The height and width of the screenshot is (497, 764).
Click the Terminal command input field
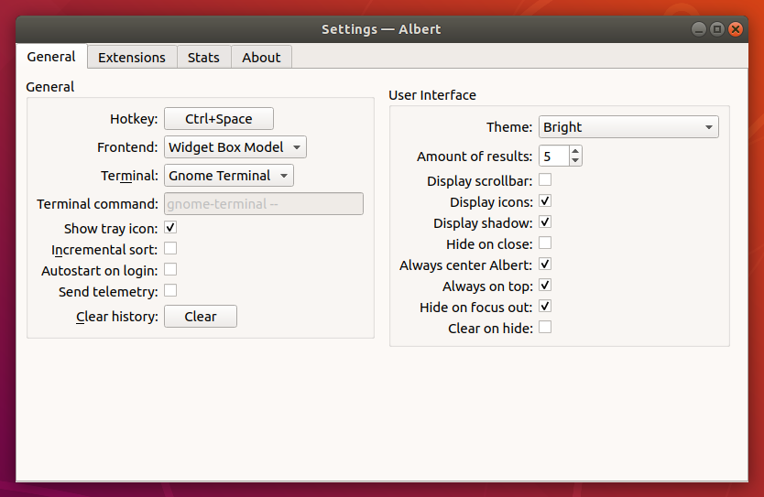coord(263,204)
